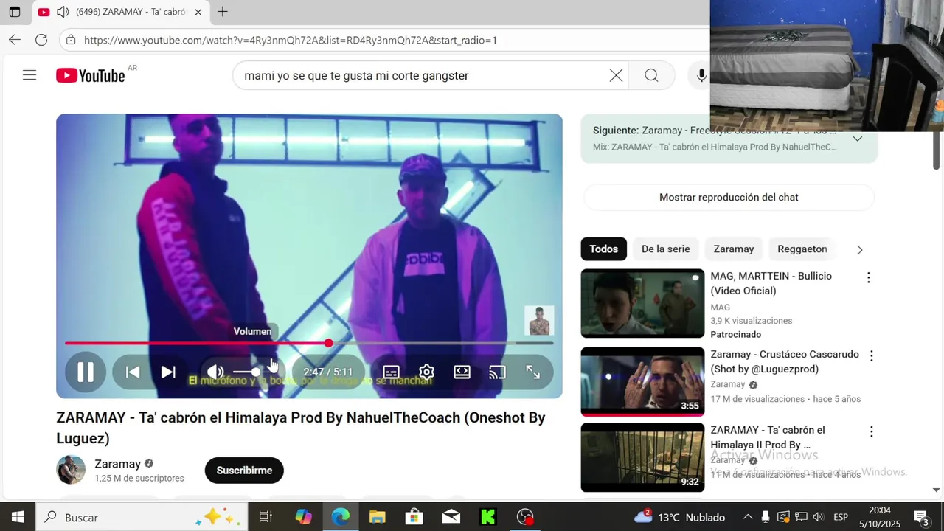This screenshot has height=531, width=944.
Task: Show hidden system tray icons
Action: tap(748, 517)
